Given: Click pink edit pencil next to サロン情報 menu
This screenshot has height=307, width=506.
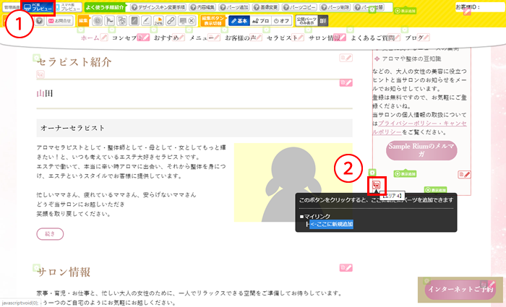Looking at the screenshot, I should 340,38.
